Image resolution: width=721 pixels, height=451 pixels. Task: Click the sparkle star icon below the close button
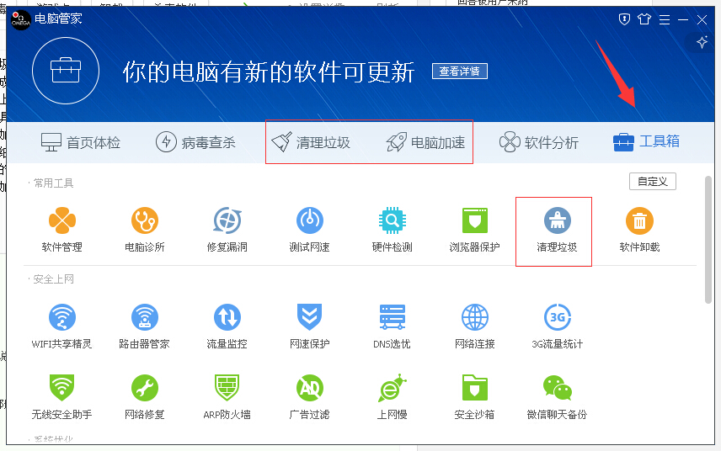702,42
